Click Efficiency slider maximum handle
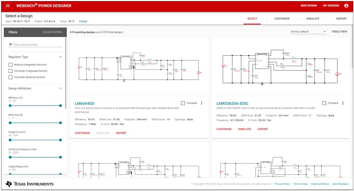The height and width of the screenshot is (191, 354). [60, 105]
